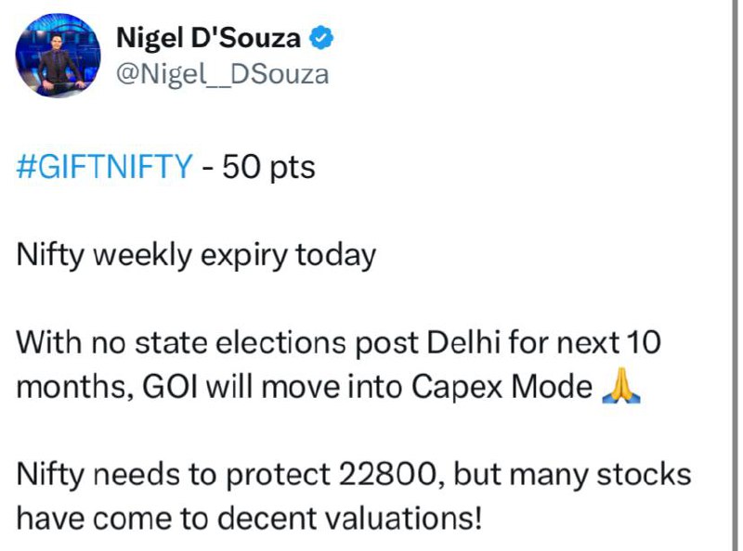Open the @Nigel__DSouza handle
This screenshot has height=551, width=743.
[222, 75]
